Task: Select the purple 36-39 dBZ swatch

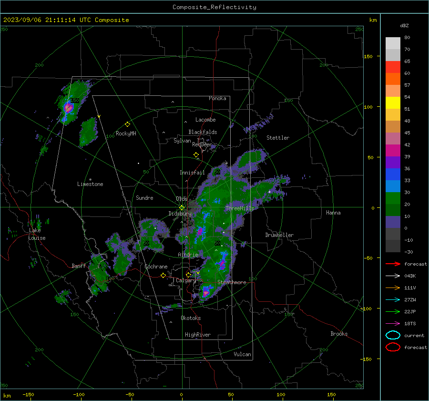Action: 393,163
